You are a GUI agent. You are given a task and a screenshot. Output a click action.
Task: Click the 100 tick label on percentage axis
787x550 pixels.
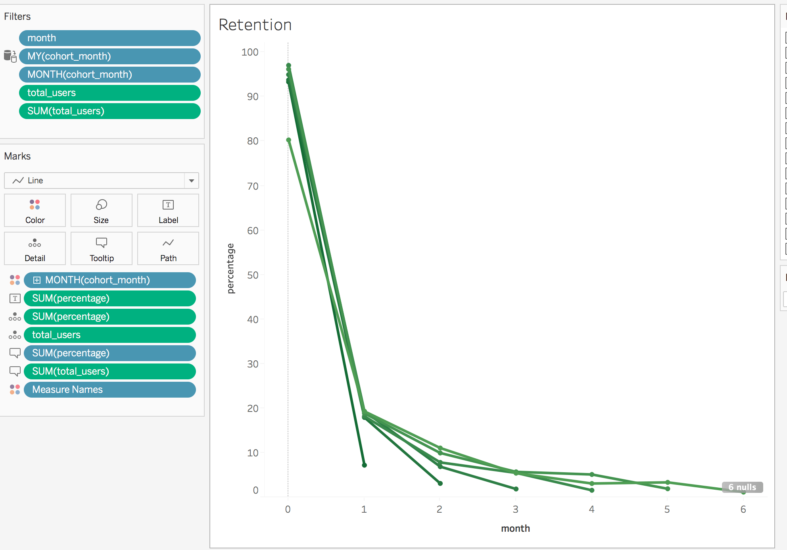coord(250,52)
